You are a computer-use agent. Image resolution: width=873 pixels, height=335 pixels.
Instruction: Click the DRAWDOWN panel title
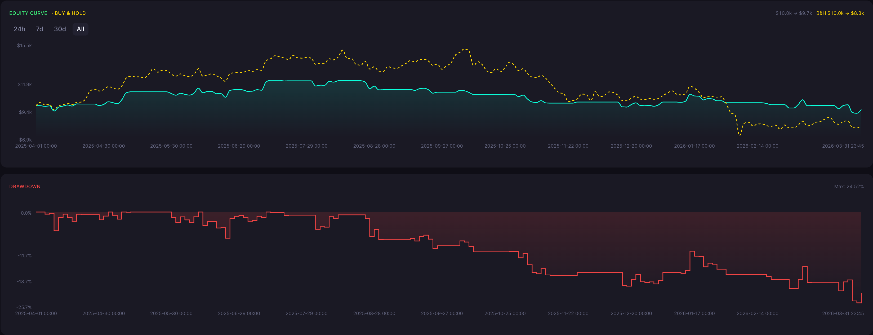25,187
